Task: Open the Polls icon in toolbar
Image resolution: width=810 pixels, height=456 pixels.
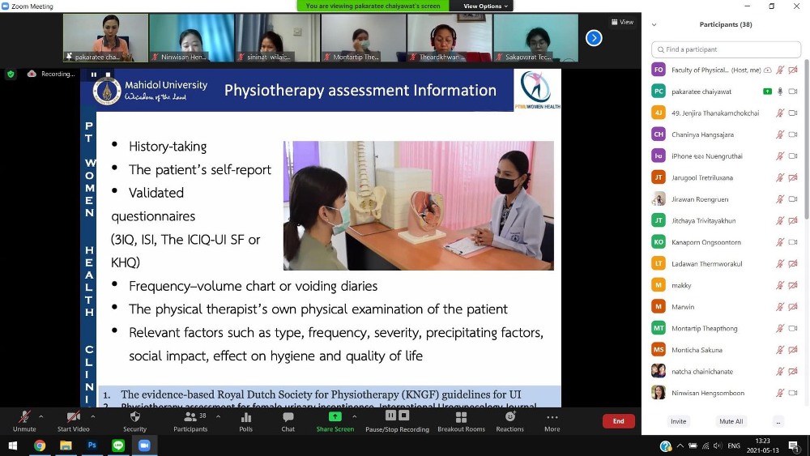Action: (x=246, y=420)
